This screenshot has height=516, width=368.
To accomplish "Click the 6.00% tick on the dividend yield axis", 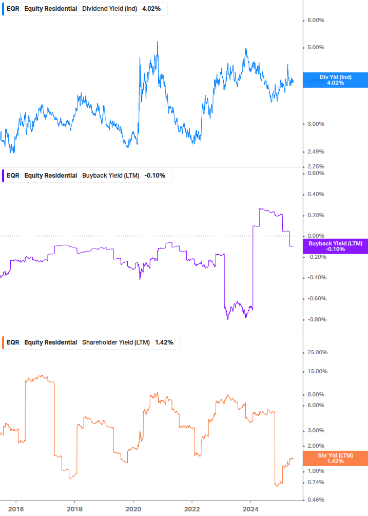I will [316, 21].
